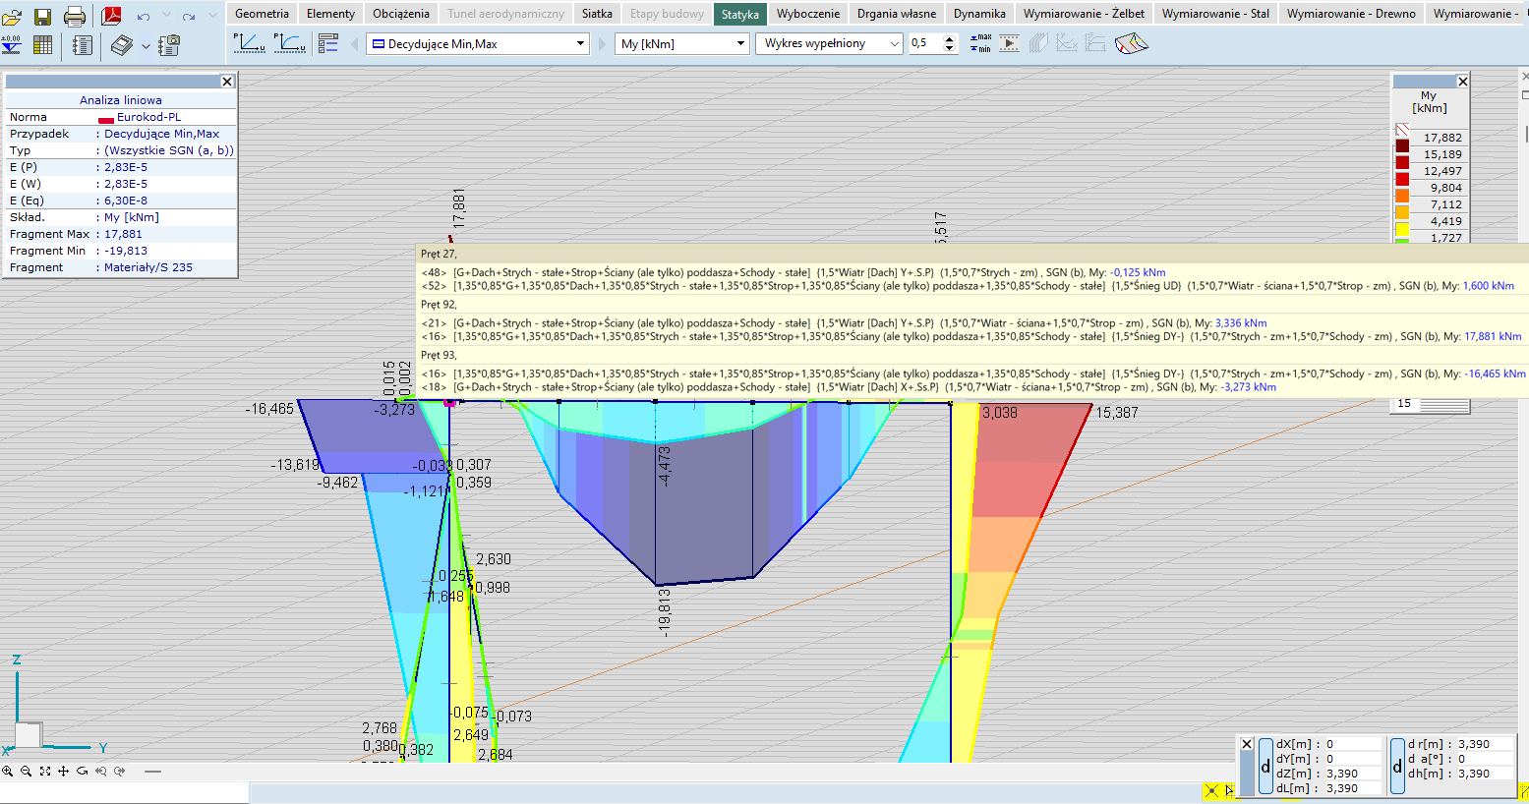Zoom in with the magnifier plus icon
Viewport: 1529px width, 804px height.
pyautogui.click(x=8, y=772)
